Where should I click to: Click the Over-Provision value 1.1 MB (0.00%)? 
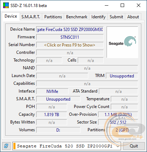pos(118,115)
